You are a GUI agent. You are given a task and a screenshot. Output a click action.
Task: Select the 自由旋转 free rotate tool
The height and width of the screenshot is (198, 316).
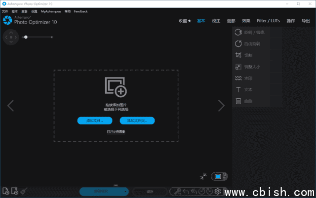coord(251,44)
